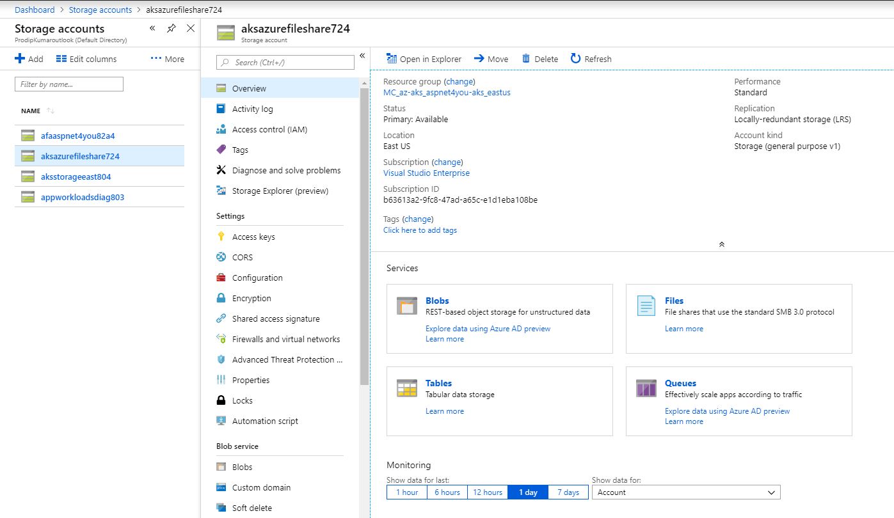Click the CORS globe icon
Viewport: 894px width, 518px height.
[x=221, y=257]
